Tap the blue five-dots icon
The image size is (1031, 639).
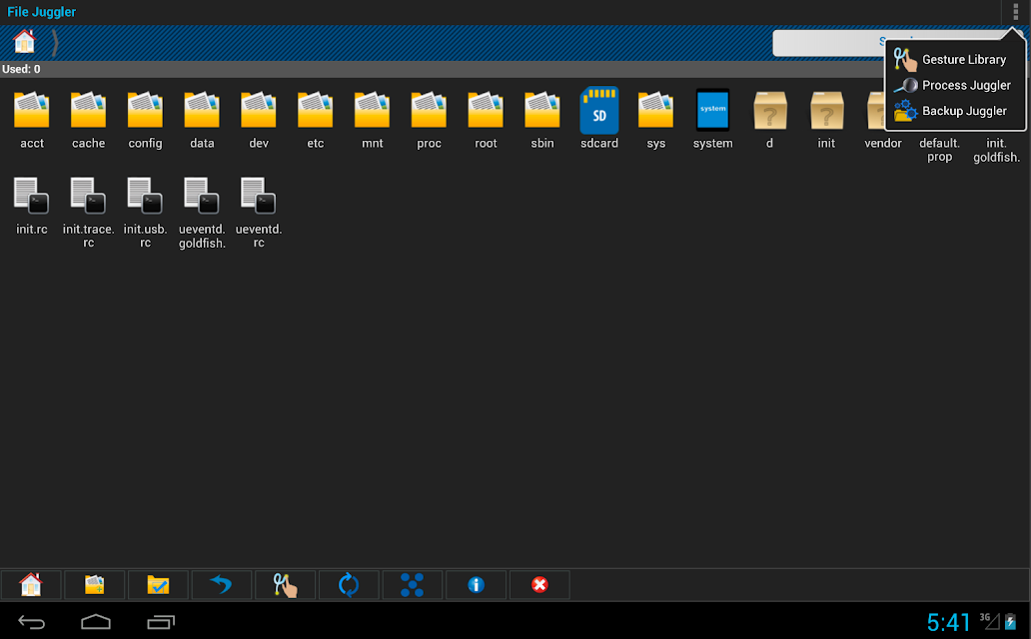point(413,584)
